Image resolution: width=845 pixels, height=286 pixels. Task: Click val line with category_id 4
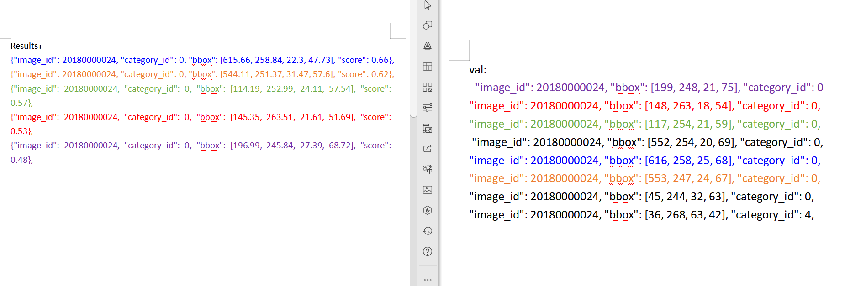click(x=642, y=215)
